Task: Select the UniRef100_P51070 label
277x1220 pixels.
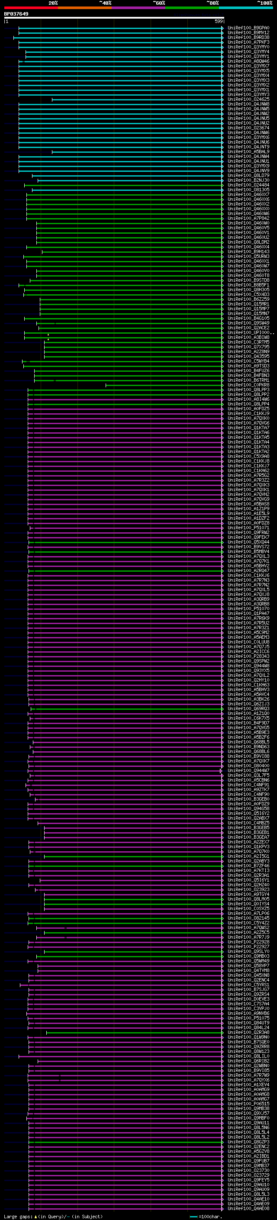Action: [x=248, y=608]
